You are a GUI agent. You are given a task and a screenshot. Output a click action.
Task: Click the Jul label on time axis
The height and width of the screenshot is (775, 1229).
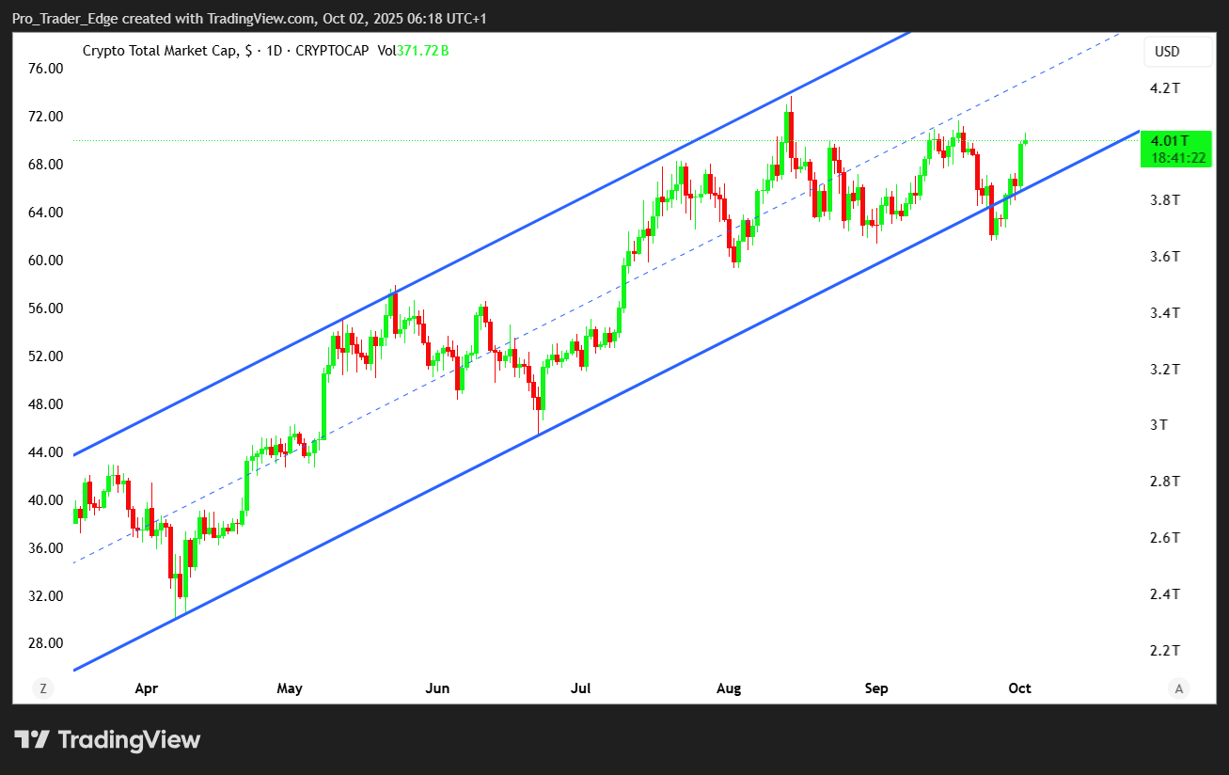(580, 688)
